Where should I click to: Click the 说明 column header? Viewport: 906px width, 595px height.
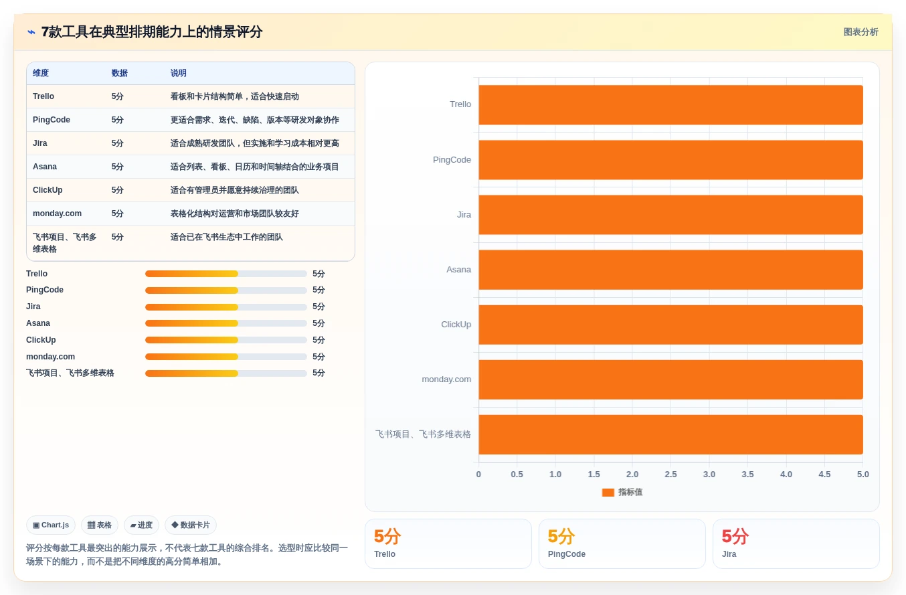179,73
